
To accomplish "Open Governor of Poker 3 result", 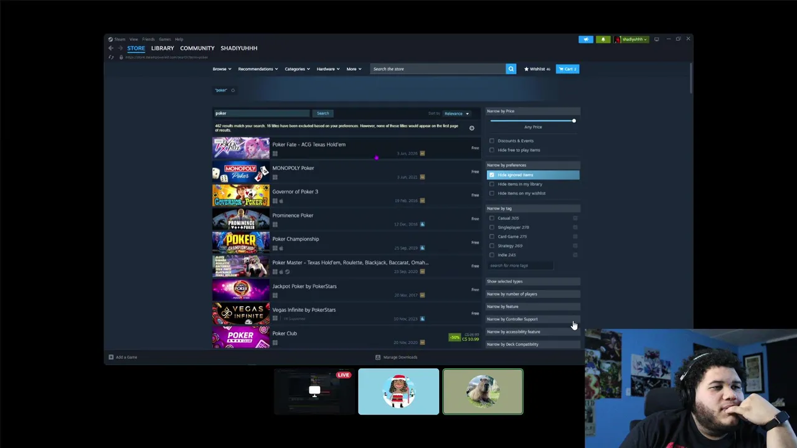I will click(346, 195).
